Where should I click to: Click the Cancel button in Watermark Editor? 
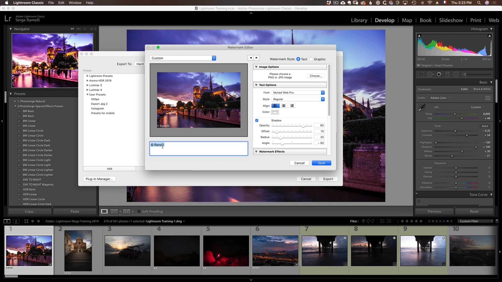[x=299, y=163]
